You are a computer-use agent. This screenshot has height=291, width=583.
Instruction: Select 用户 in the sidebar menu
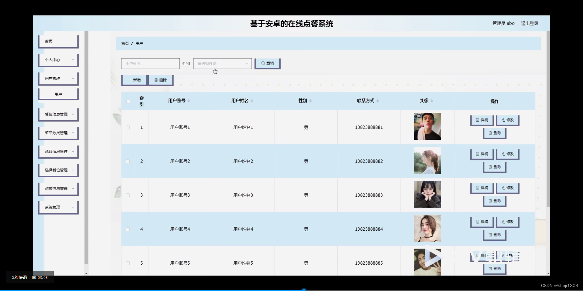click(x=58, y=94)
